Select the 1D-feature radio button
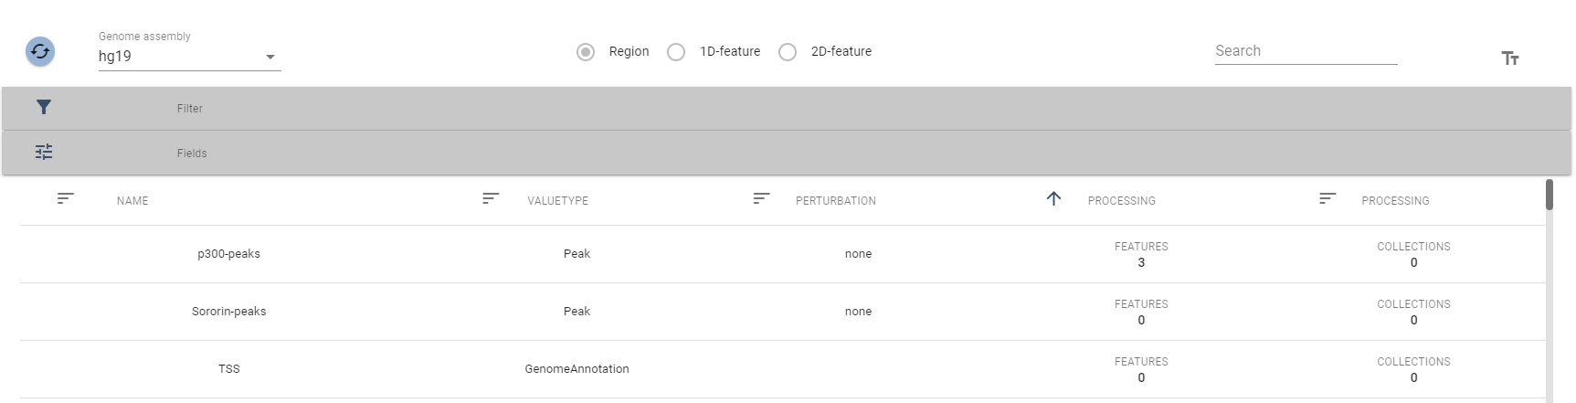The height and width of the screenshot is (403, 1576). tap(676, 52)
